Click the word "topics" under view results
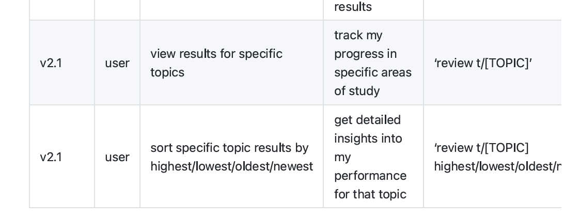 167,72
